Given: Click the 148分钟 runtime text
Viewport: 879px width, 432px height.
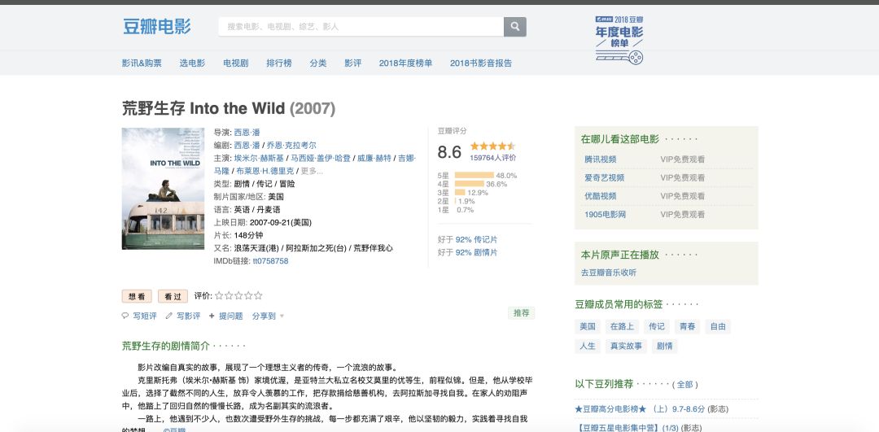Looking at the screenshot, I should tap(248, 235).
